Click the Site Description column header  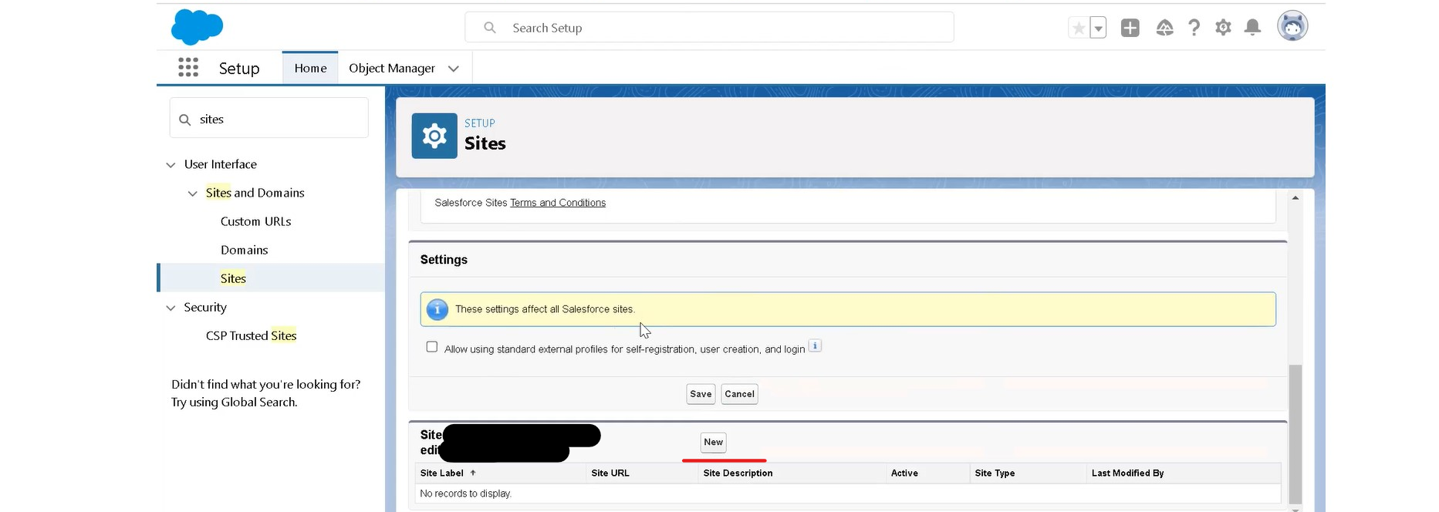click(x=738, y=473)
